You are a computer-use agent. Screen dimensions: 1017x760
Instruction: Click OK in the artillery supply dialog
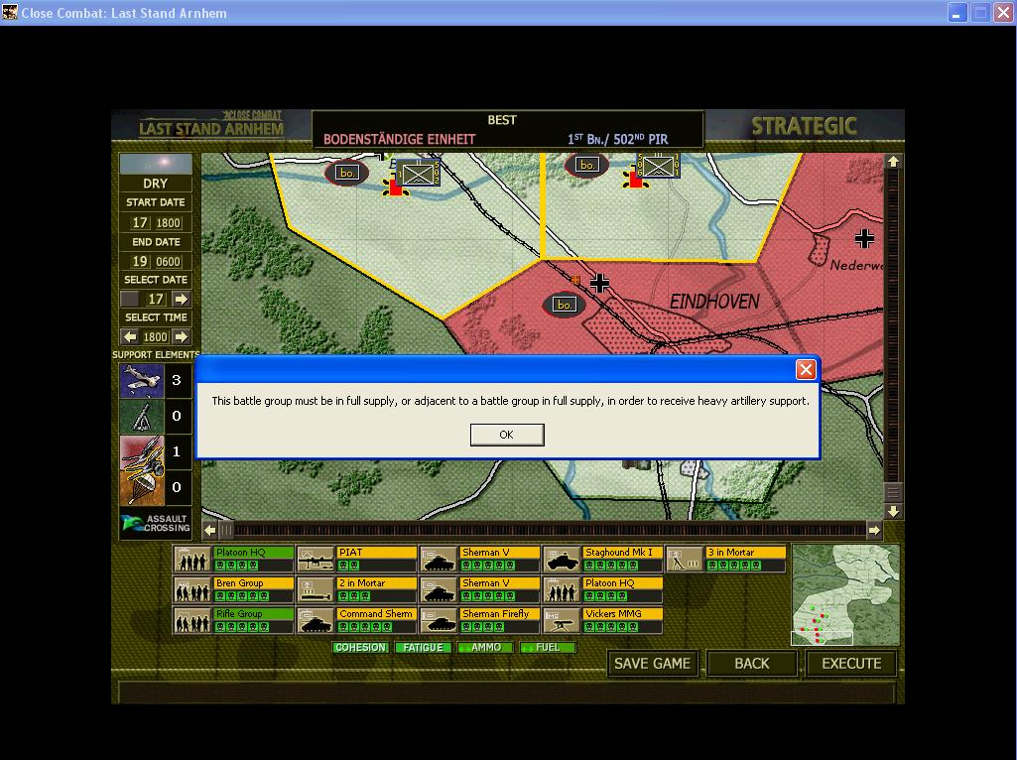tap(507, 435)
